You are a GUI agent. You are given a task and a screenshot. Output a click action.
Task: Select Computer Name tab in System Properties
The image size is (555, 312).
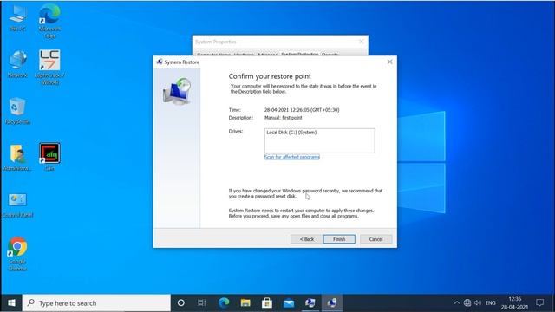[213, 55]
